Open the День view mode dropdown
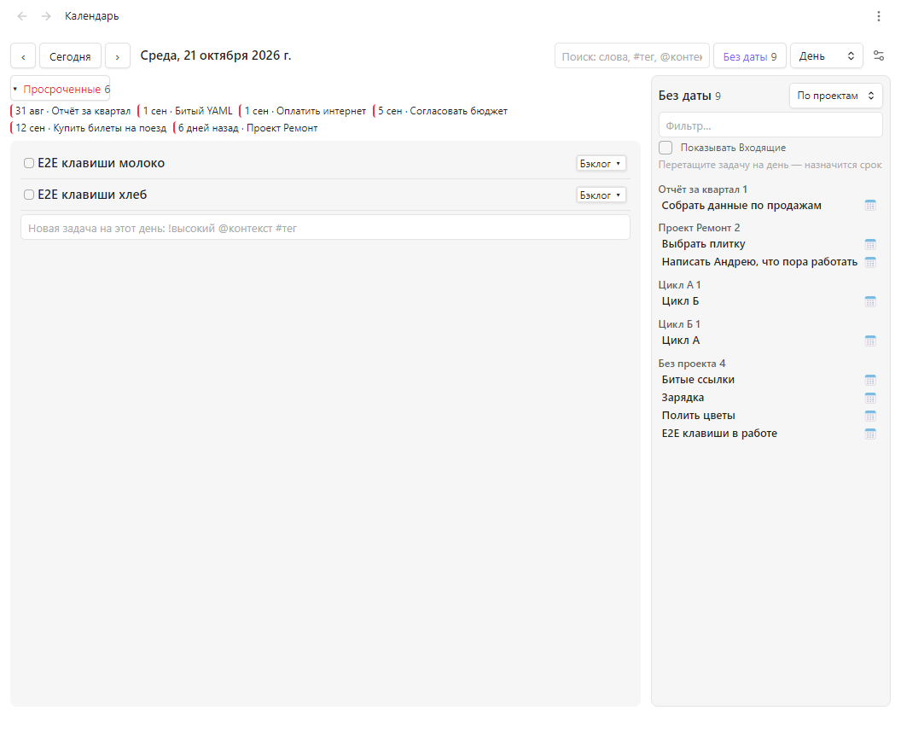This screenshot has width=901, height=734. click(826, 55)
